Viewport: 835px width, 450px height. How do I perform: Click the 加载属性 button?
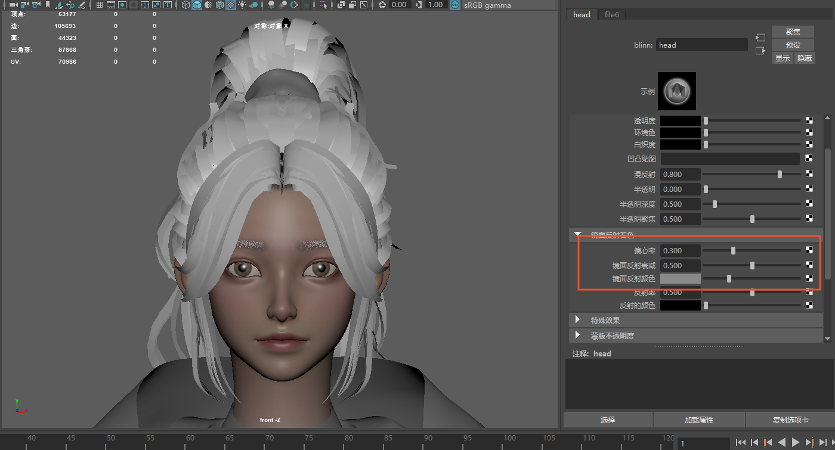(698, 420)
